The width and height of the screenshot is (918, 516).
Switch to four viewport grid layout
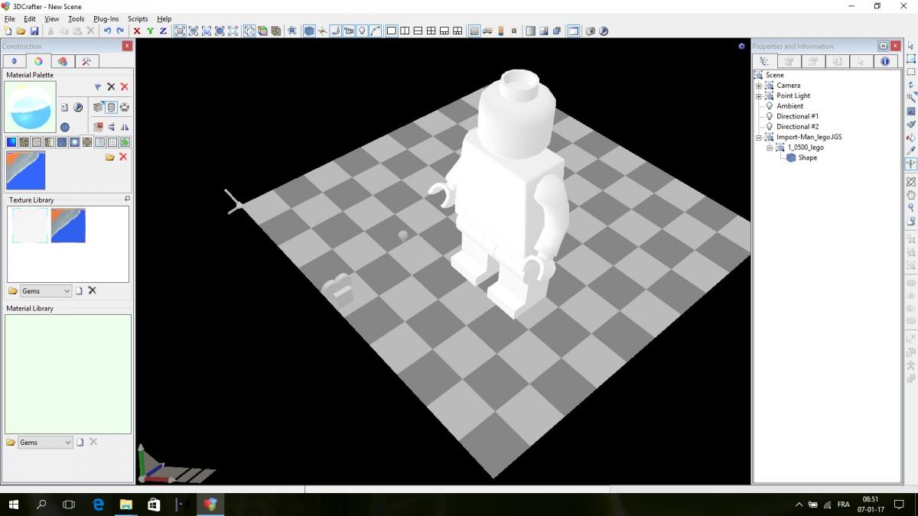(431, 31)
